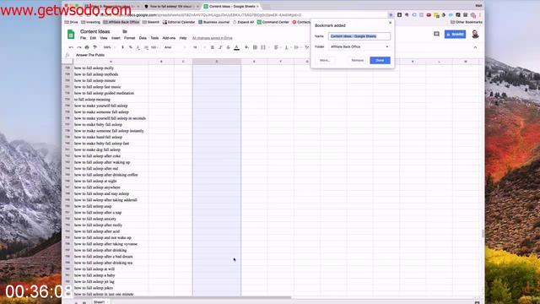This screenshot has height=304, width=540.
Task: Apply currency format with the dollar icon
Action: (x=122, y=47)
